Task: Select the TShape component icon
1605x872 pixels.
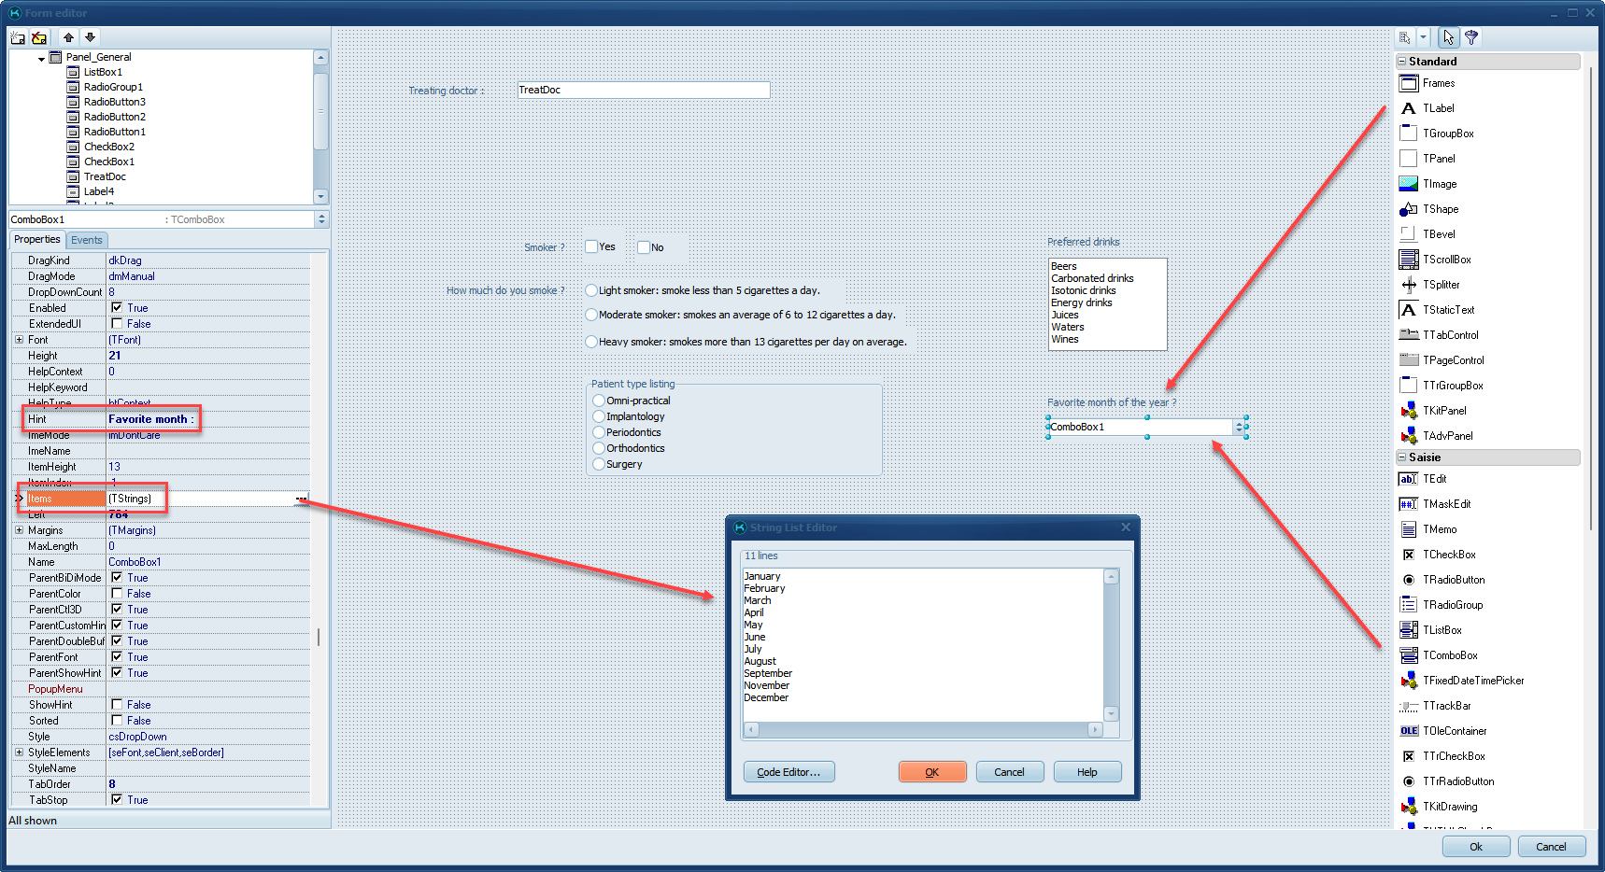Action: (1409, 209)
